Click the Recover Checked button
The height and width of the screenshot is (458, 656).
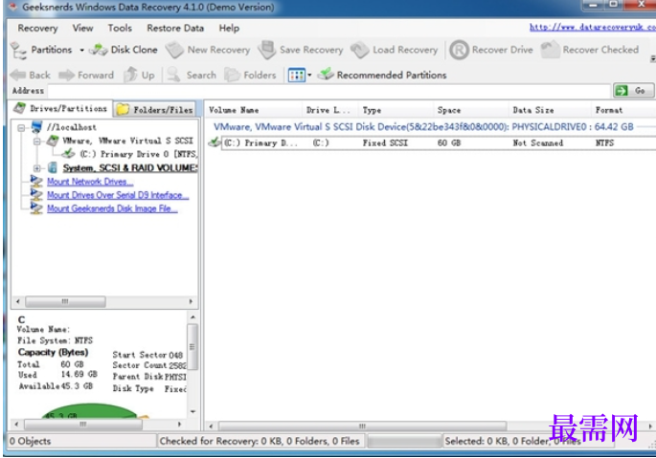coord(590,50)
